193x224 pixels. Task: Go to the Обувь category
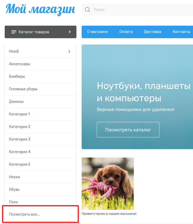click(x=14, y=189)
